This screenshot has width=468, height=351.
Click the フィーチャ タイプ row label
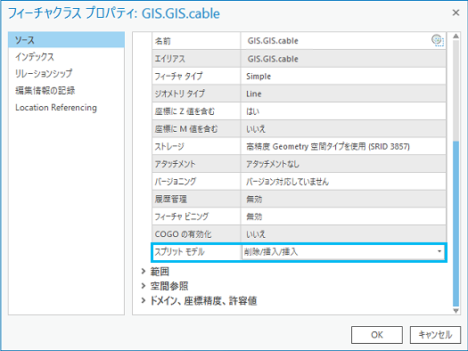pos(178,77)
